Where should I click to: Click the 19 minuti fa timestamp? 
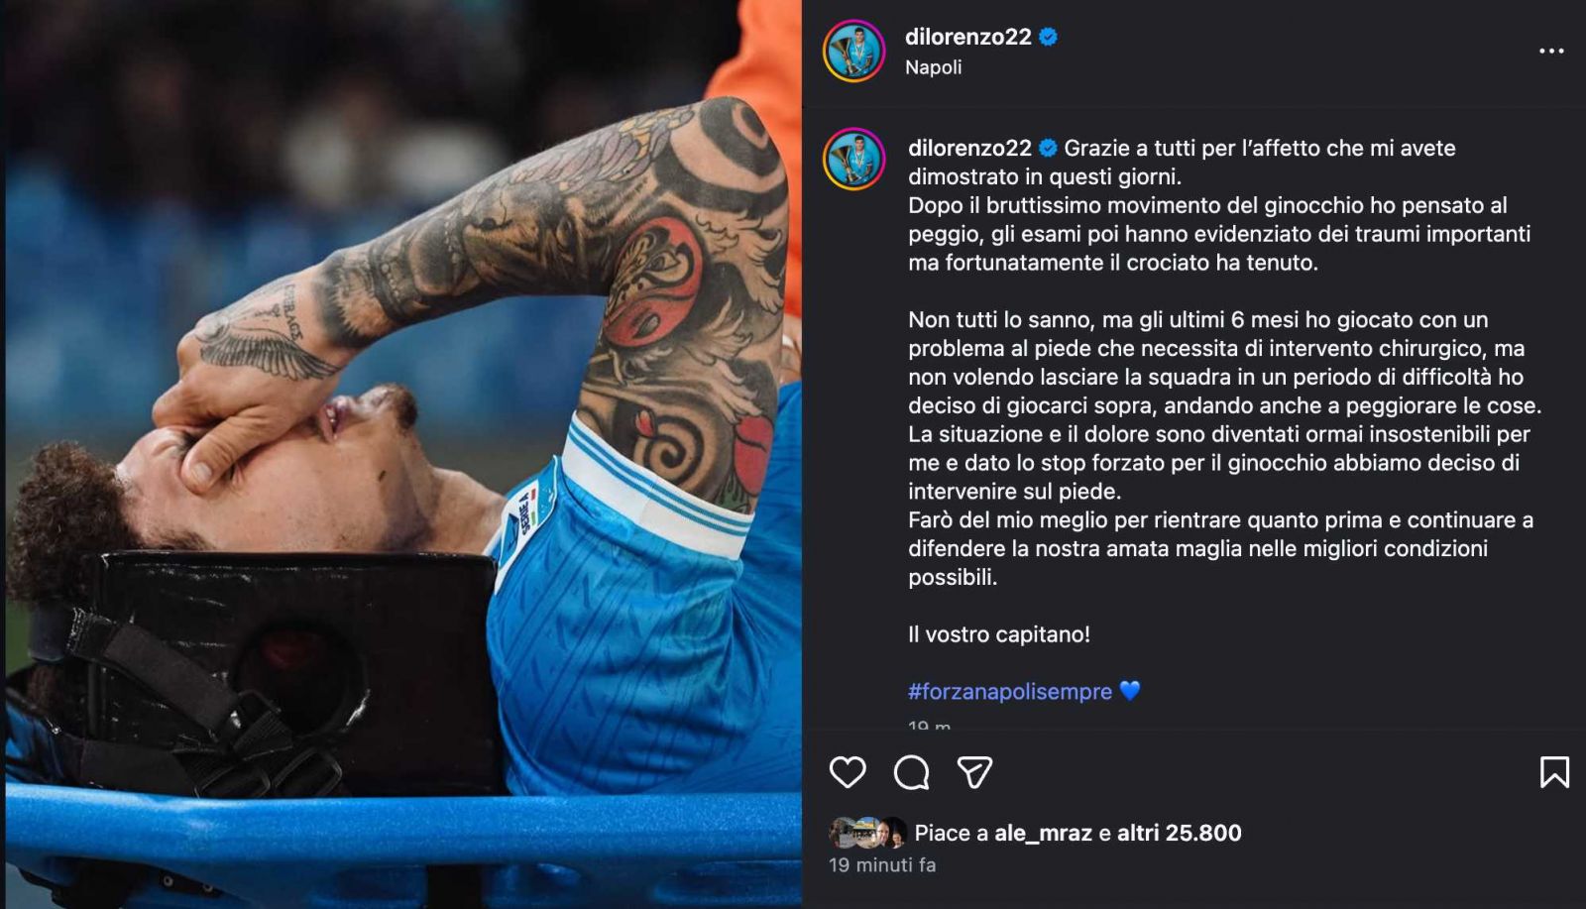[882, 864]
